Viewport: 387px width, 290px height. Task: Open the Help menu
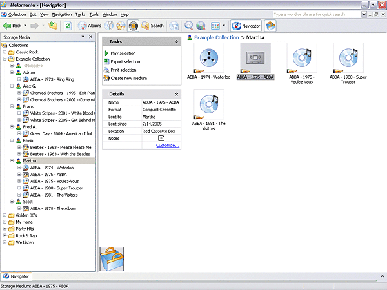[x=124, y=15]
